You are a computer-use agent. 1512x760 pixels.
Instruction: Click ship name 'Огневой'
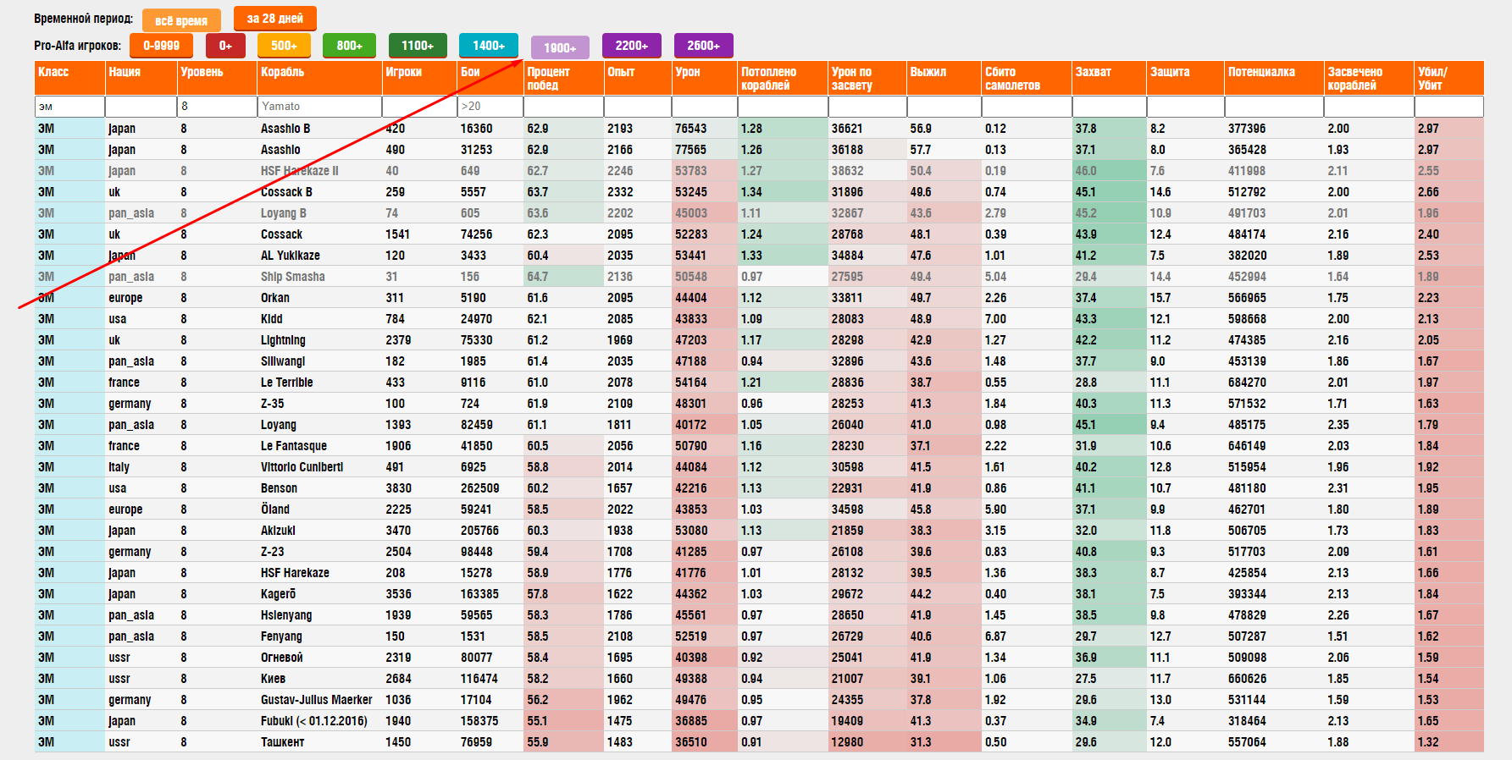(x=281, y=658)
